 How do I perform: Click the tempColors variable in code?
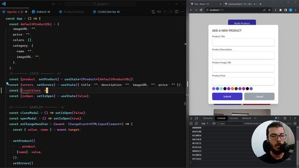[x=31, y=91]
